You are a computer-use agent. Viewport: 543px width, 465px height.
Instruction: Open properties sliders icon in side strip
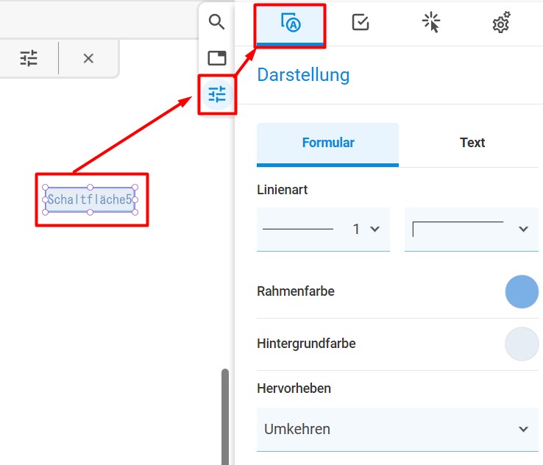(217, 94)
